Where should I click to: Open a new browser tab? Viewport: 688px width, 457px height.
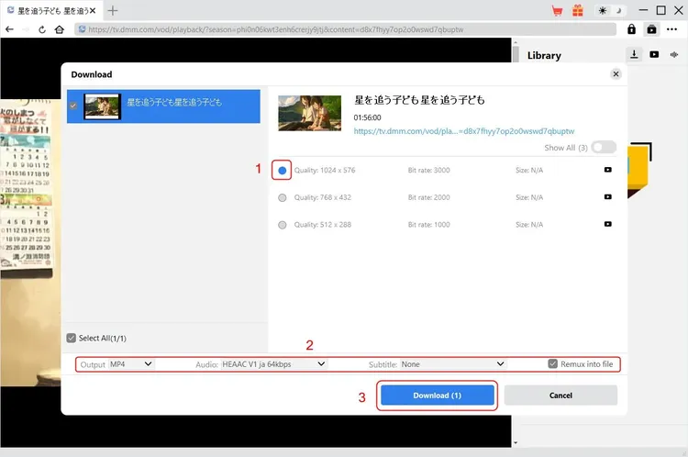tap(113, 11)
